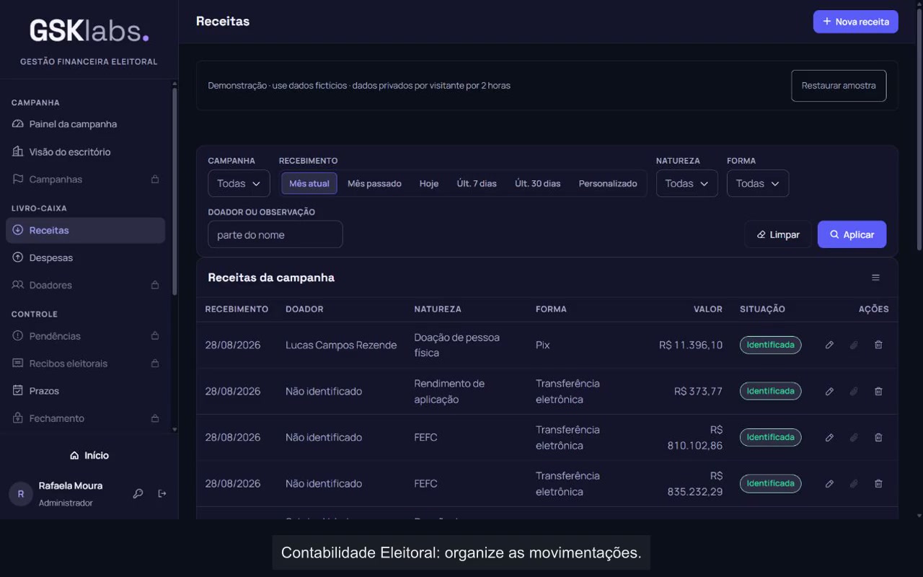Apply filters with the Aplicar button
The height and width of the screenshot is (577, 923).
pyautogui.click(x=852, y=234)
